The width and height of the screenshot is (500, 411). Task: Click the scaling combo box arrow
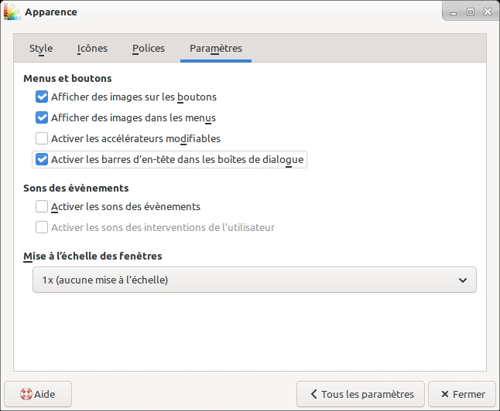(463, 280)
